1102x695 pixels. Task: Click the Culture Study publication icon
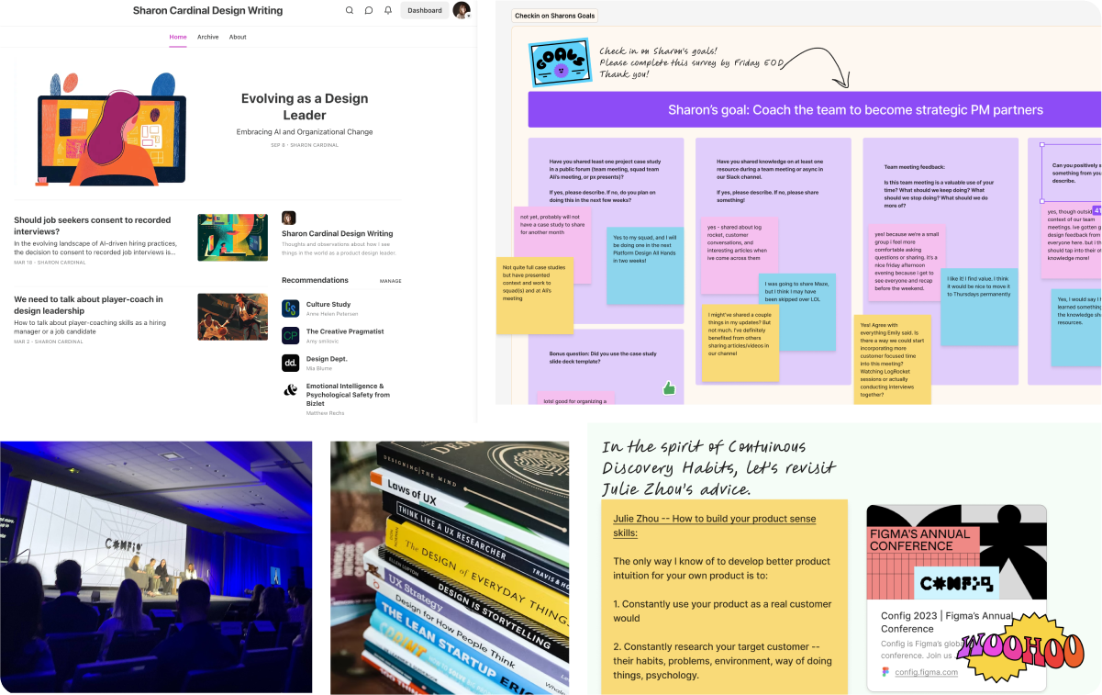(290, 308)
